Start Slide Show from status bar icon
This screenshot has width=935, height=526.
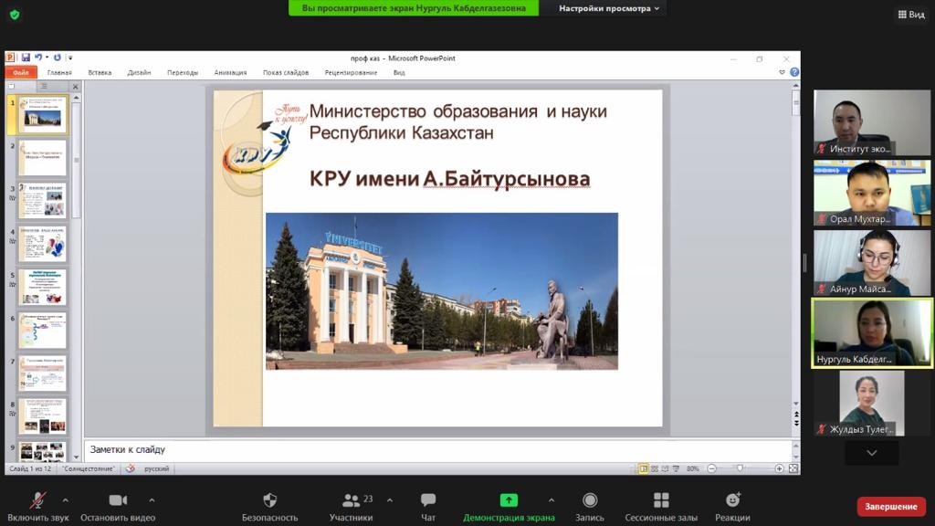(x=677, y=468)
